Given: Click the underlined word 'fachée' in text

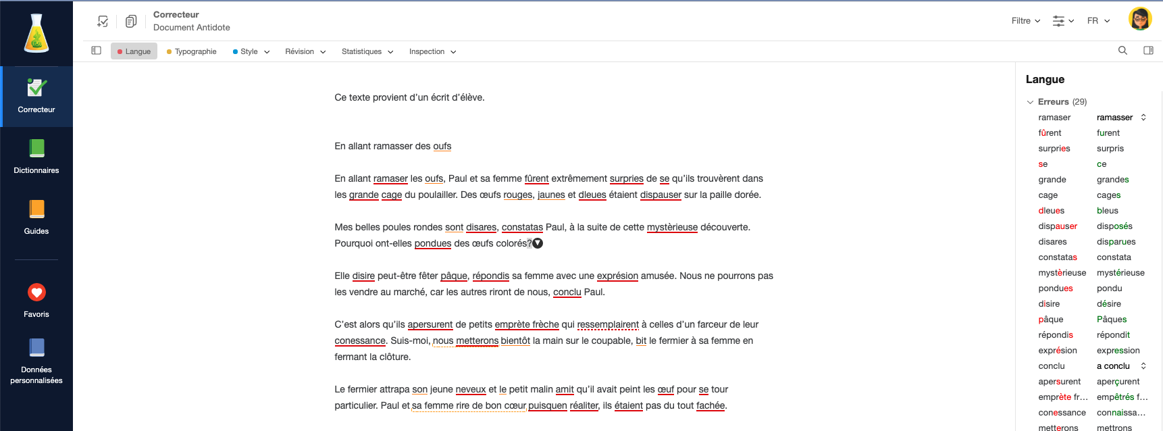Looking at the screenshot, I should coord(710,406).
